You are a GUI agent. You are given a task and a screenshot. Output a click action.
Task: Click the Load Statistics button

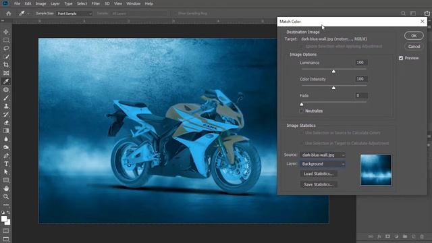coord(319,174)
